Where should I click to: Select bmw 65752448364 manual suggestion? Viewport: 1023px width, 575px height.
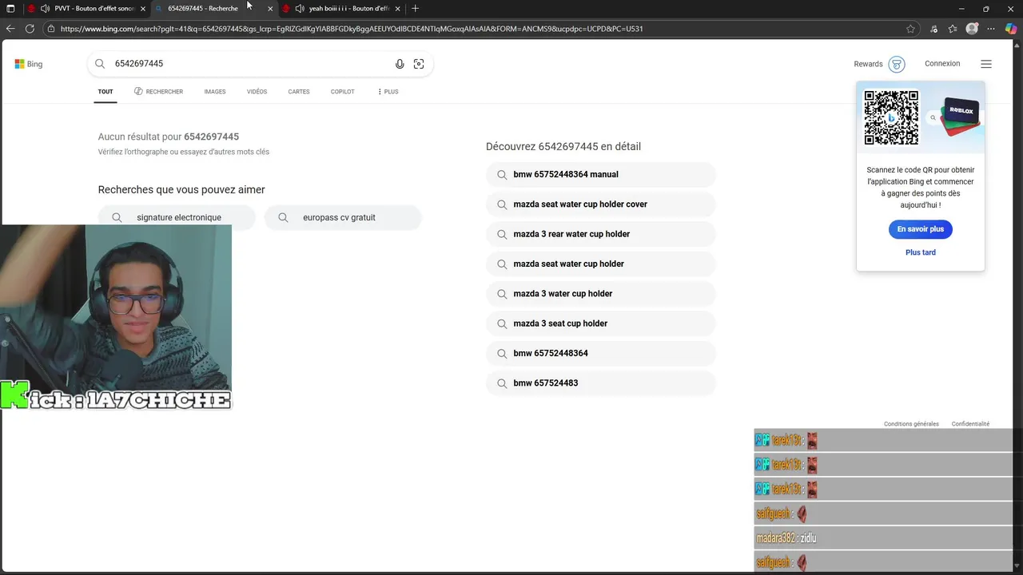(600, 174)
